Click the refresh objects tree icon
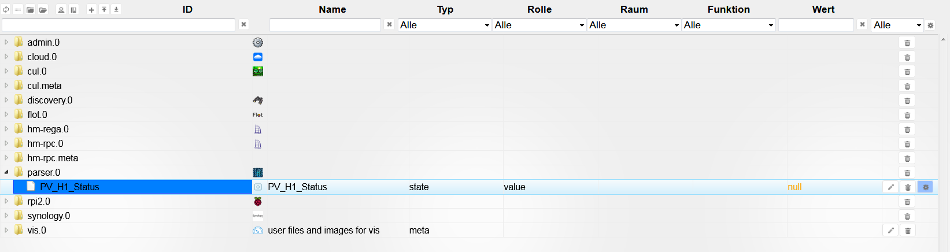 pos(6,10)
